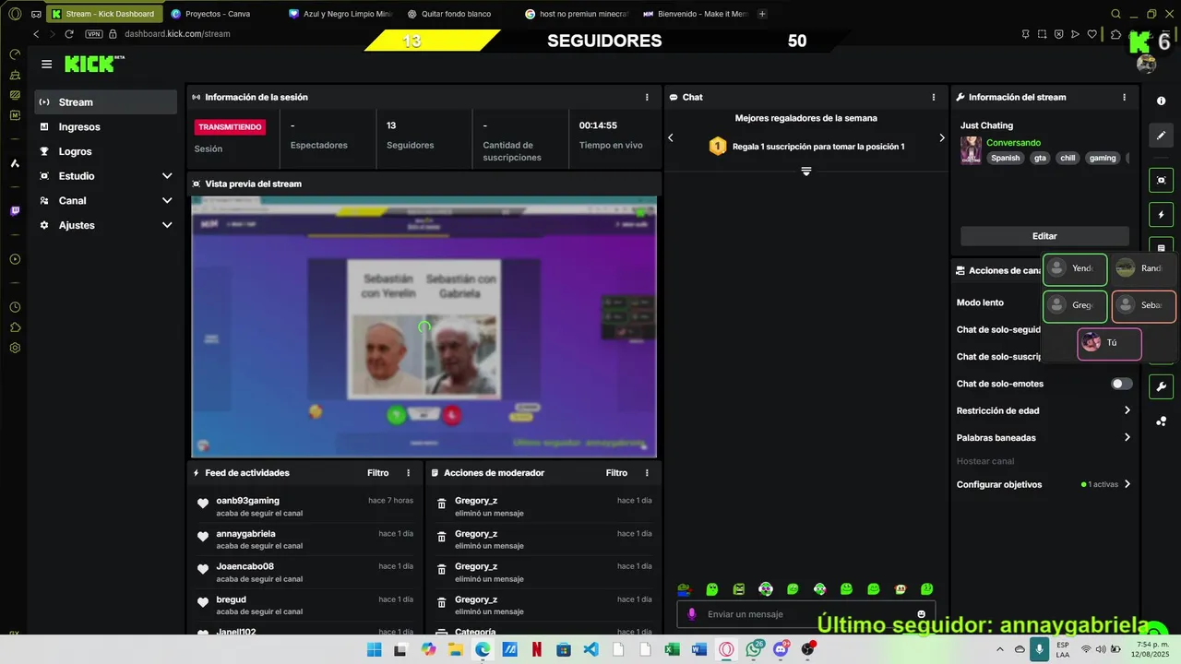Switch to host no premiun minecraft tab
This screenshot has width=1181, height=664.
point(576,14)
